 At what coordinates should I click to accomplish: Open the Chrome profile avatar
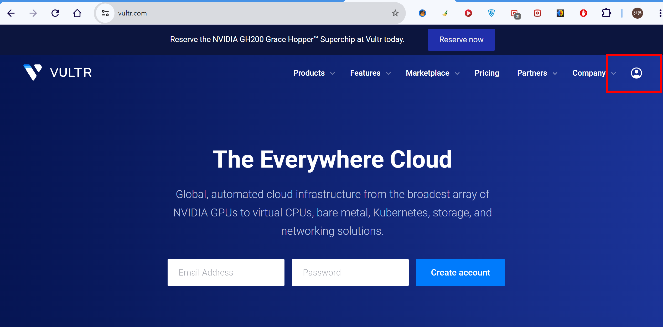(637, 13)
